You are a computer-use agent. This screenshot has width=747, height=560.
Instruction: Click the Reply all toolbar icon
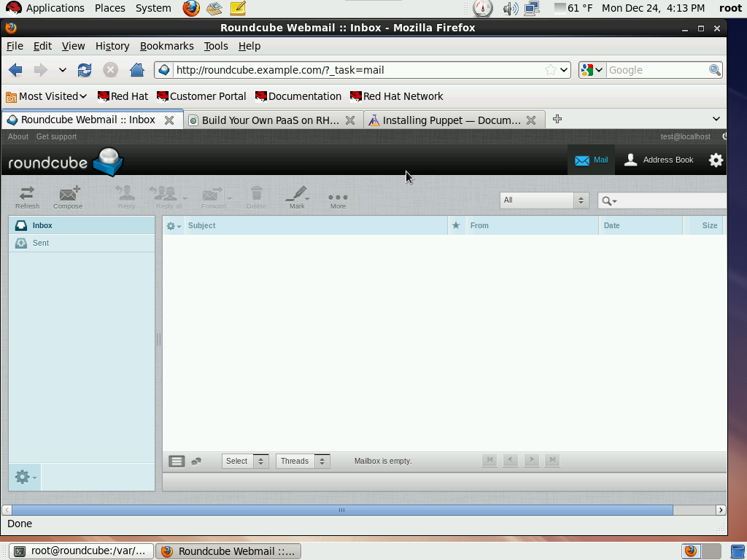pyautogui.click(x=165, y=197)
